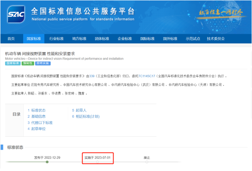Screen dimensions: 252x171
Task: Open the 339 department link
Action: (92, 76)
